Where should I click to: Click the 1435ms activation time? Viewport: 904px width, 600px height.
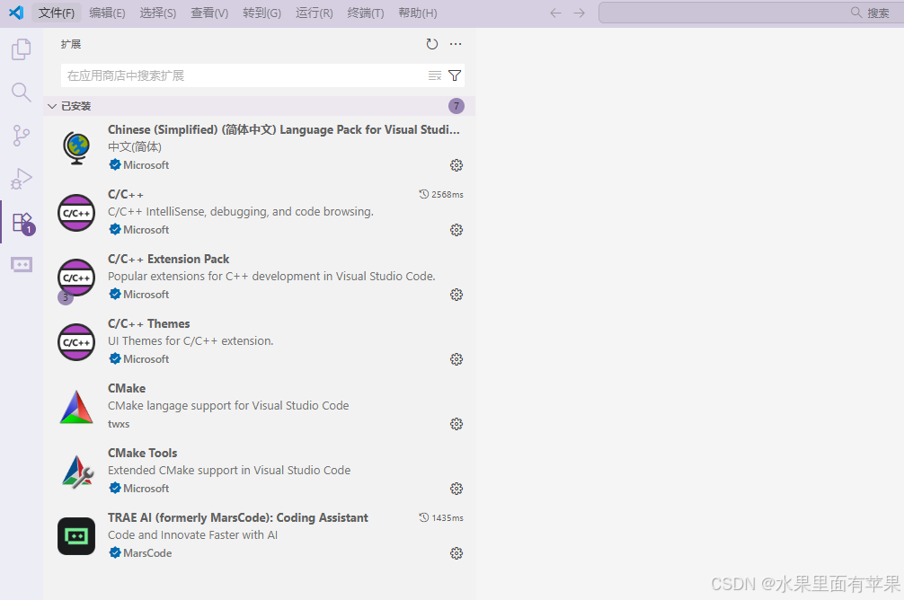pos(441,517)
